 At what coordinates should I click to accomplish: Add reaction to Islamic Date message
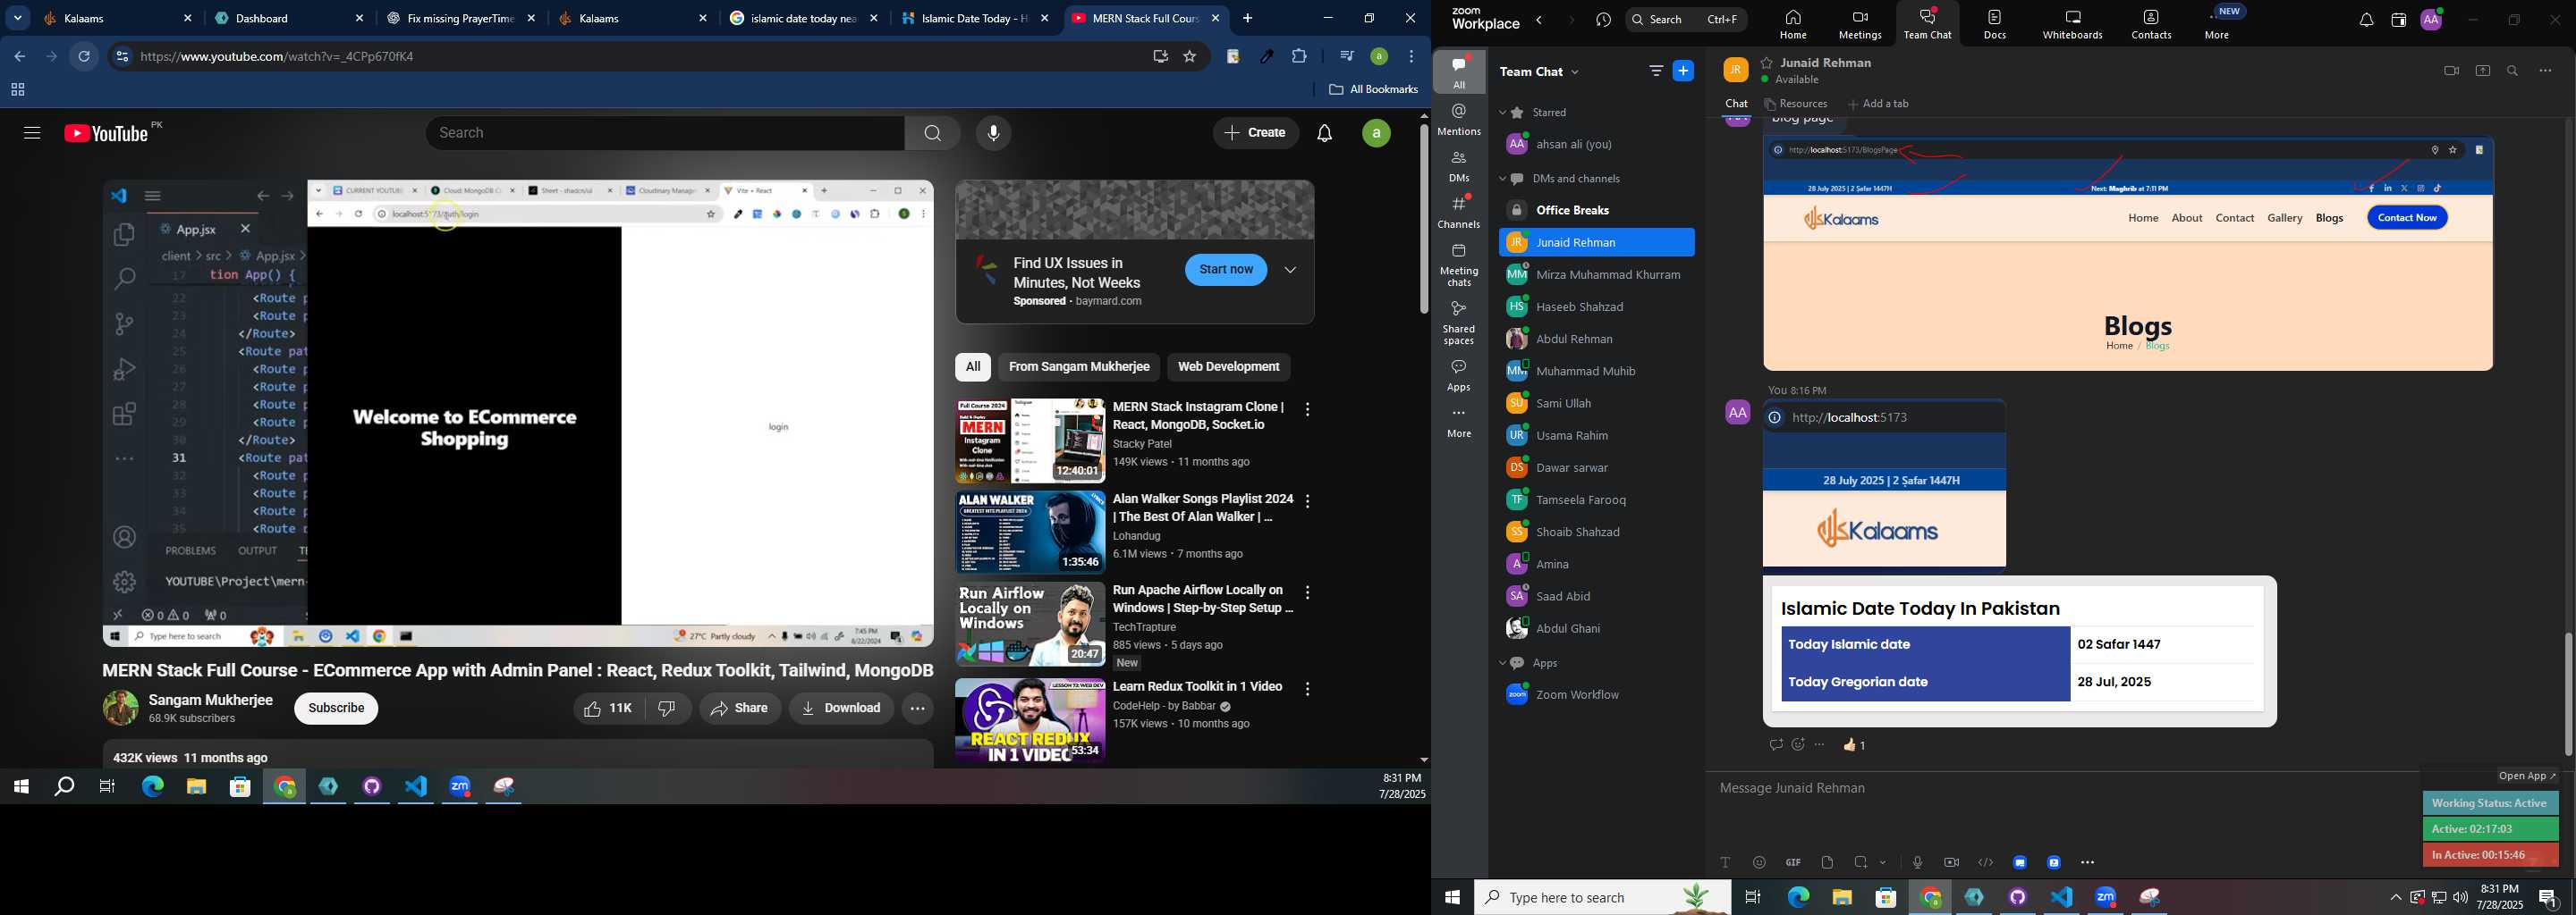pyautogui.click(x=1798, y=745)
